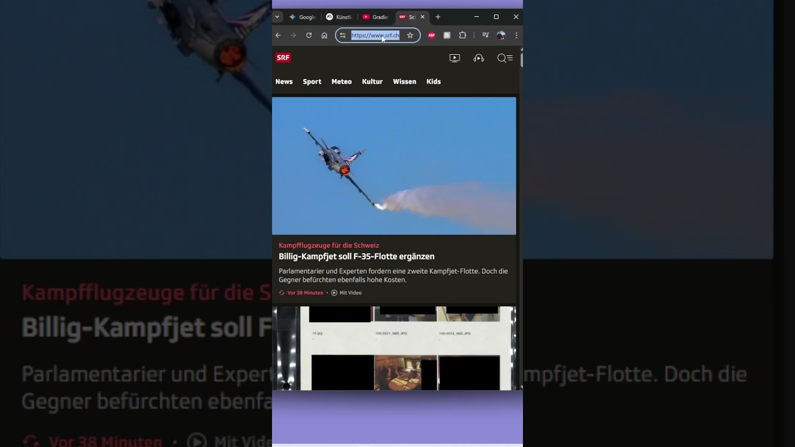Image resolution: width=795 pixels, height=447 pixels.
Task: Open the media control button
Action: coord(486,35)
